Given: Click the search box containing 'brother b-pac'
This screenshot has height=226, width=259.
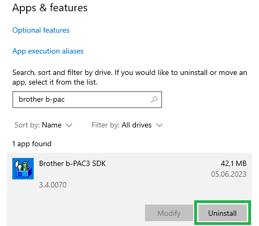Looking at the screenshot, I should (x=87, y=100).
